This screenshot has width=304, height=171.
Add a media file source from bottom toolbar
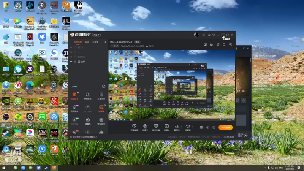166,128
